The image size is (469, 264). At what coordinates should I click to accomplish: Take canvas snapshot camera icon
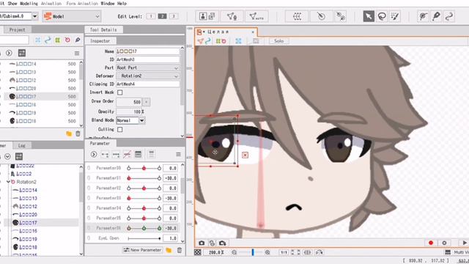point(202,243)
